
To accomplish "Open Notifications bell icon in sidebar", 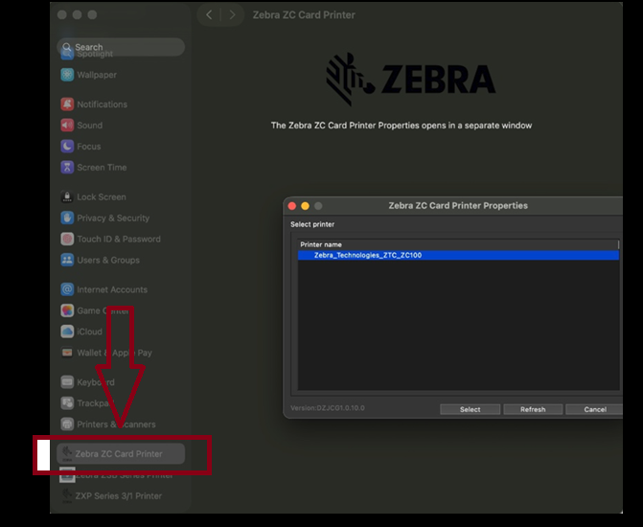I will click(67, 104).
